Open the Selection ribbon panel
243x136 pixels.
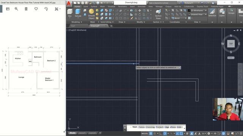click(x=212, y=12)
